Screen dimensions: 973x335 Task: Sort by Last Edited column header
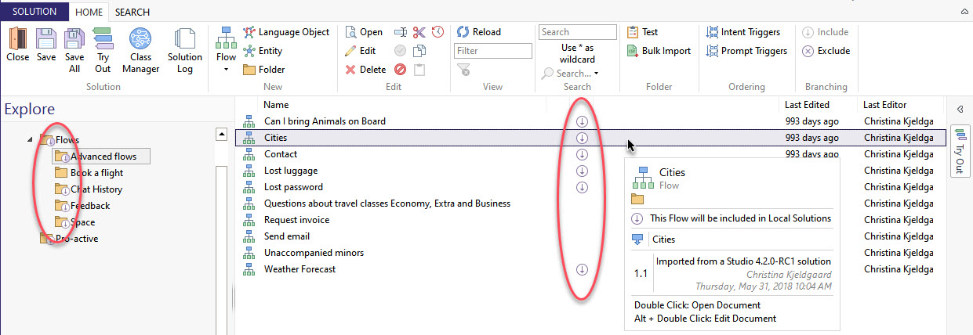pos(807,104)
